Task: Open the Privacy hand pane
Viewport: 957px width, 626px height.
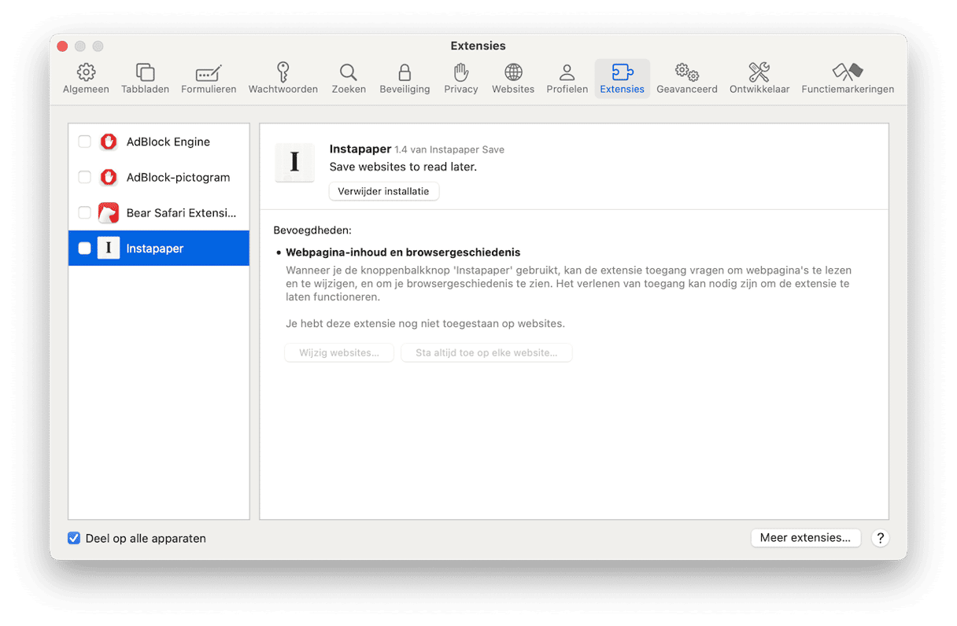Action: 461,79
